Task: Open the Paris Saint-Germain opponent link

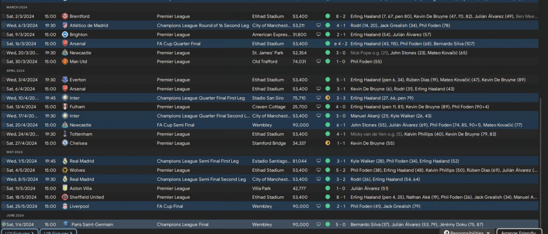Action: point(92,225)
